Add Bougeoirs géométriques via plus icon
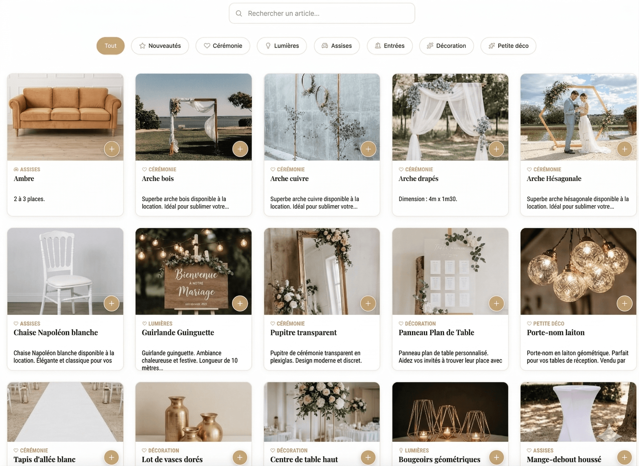This screenshot has height=466, width=639. 496,457
